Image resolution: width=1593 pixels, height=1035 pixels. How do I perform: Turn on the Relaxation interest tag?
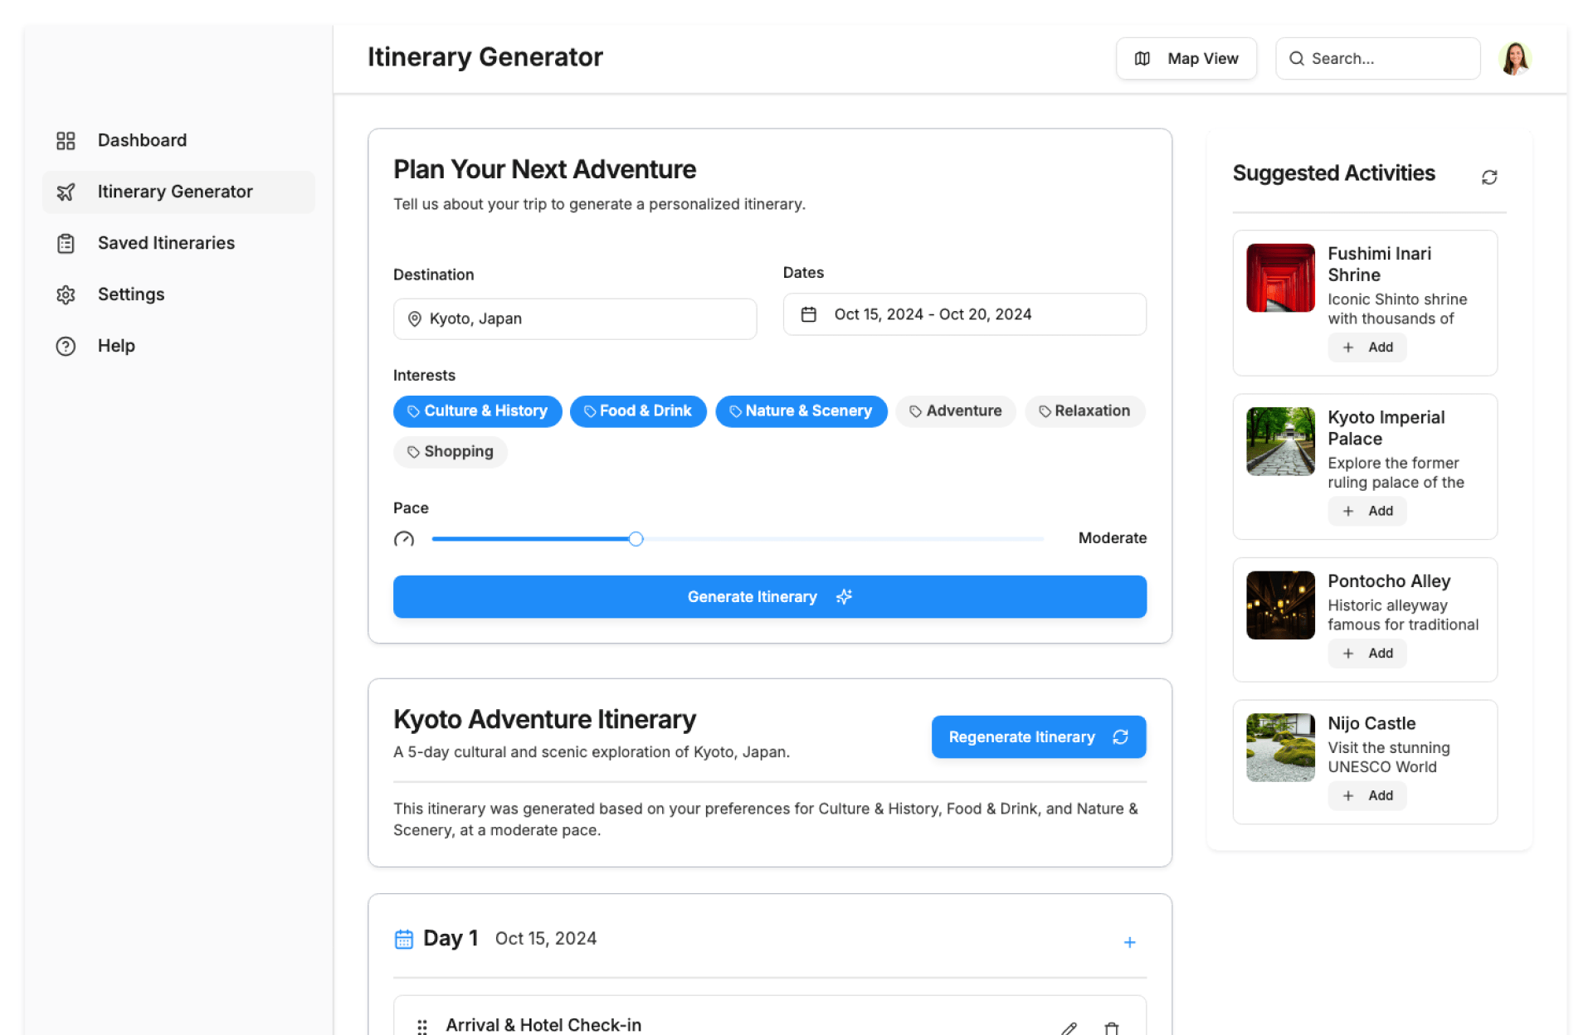pos(1084,411)
